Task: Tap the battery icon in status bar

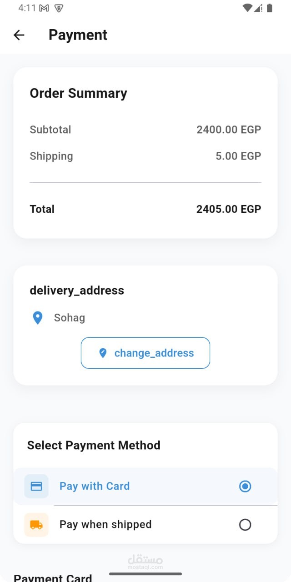Action: [270, 8]
